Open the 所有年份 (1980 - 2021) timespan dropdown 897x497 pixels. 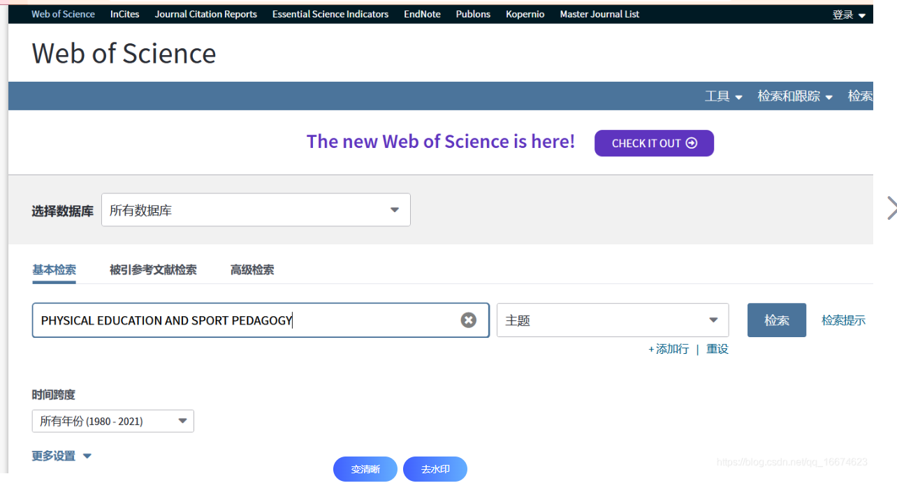tap(112, 421)
